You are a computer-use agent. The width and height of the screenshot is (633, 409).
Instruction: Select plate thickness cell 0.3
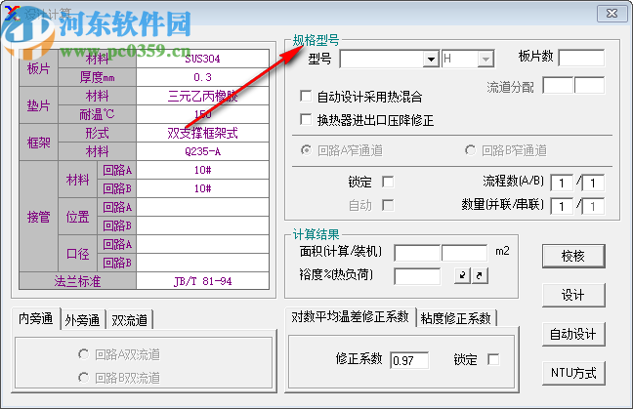click(202, 77)
